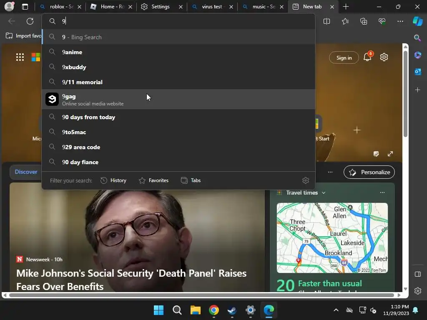Show hidden tray icons chevron

click(x=336, y=310)
